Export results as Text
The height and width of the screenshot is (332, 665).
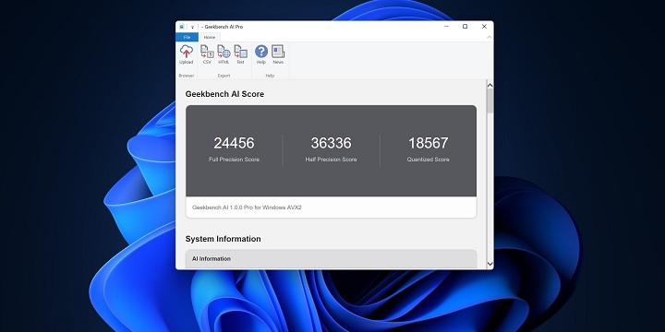(x=240, y=55)
